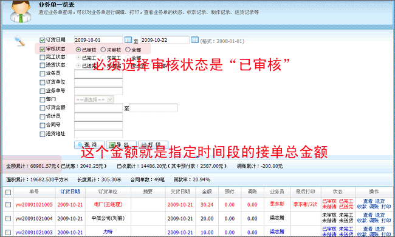Enable the 设计员 filter checkbox
Screen dimensions: 395x237
(43, 116)
